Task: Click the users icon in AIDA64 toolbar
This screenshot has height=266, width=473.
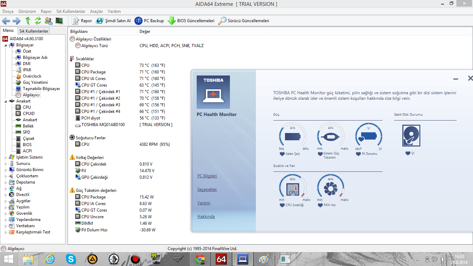Action: pyautogui.click(x=49, y=21)
